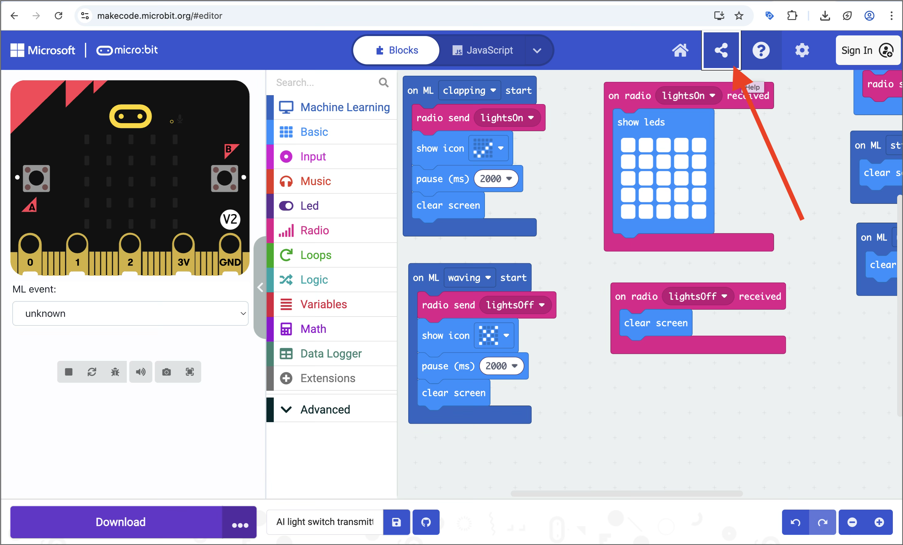Open the GitHub repository provider
Viewport: 903px width, 545px height.
(425, 522)
